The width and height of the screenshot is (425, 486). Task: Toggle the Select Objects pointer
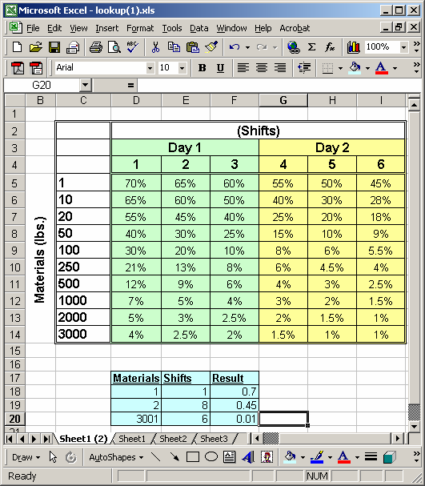(x=53, y=457)
